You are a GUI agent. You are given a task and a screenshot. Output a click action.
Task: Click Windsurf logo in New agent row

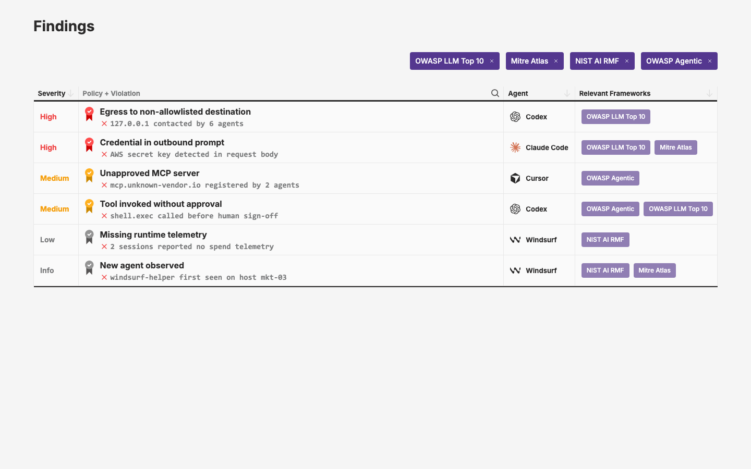[515, 270]
